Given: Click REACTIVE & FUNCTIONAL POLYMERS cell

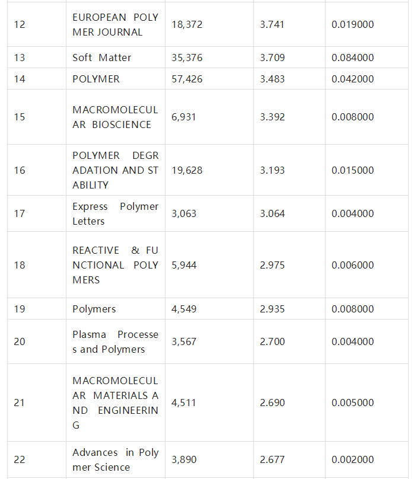Looking at the screenshot, I should click(x=116, y=265).
